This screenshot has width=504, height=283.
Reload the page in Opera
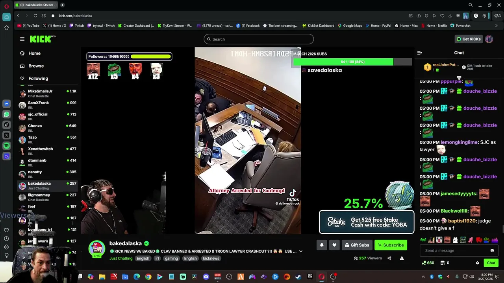tap(35, 16)
